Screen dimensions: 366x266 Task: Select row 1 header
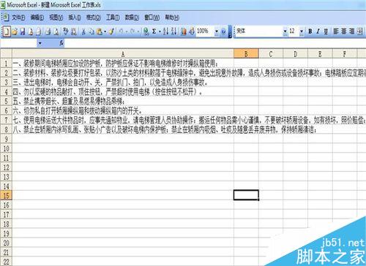point(6,64)
